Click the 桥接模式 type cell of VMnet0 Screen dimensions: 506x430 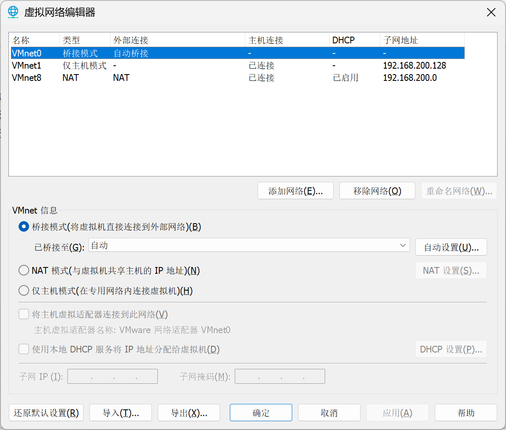[80, 53]
